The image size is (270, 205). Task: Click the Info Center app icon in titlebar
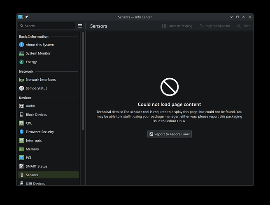[20, 17]
